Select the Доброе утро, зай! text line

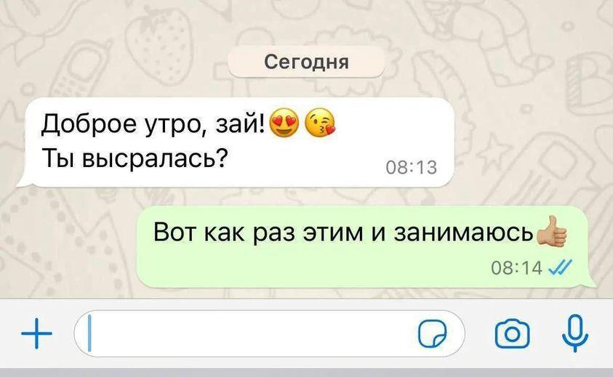[x=153, y=123]
